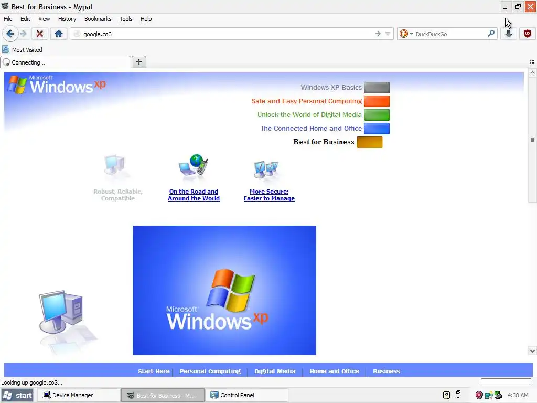
Task: Click the help question mark tray icon
Action: [446, 395]
